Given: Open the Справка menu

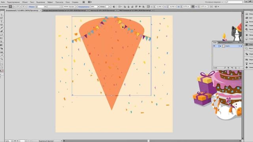Looking at the screenshot, I should tap(75, 2).
